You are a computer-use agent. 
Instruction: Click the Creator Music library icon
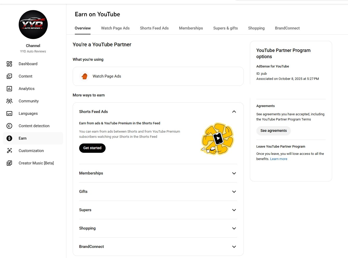[x=9, y=163]
